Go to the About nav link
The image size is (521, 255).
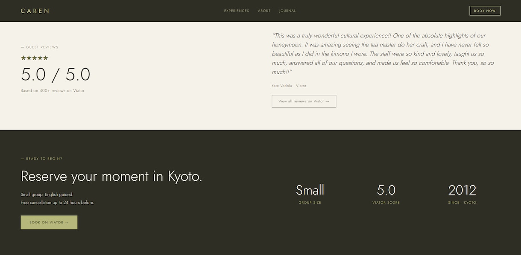click(264, 11)
